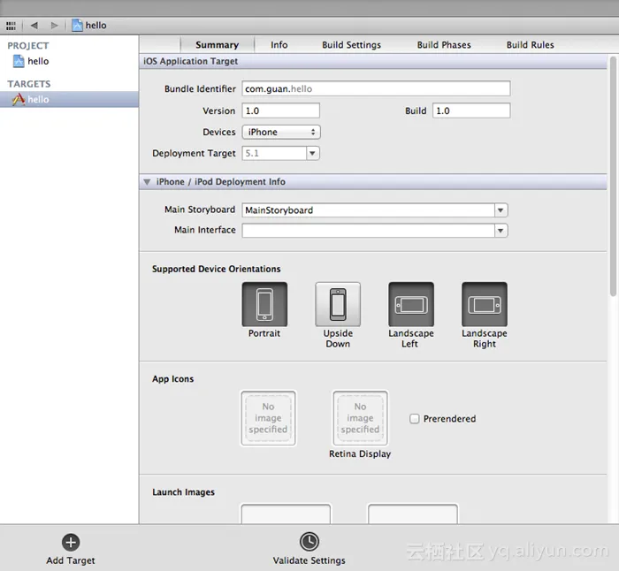The image size is (619, 571).
Task: Click the Retina Display app icon well
Action: coord(360,418)
